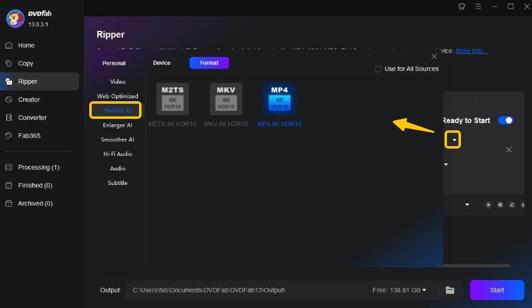Click the Start button

497,290
